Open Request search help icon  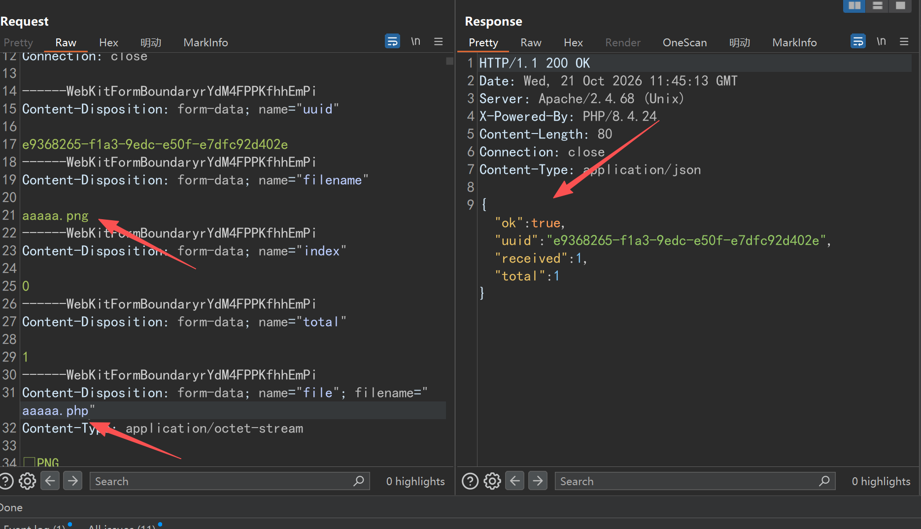click(x=6, y=481)
